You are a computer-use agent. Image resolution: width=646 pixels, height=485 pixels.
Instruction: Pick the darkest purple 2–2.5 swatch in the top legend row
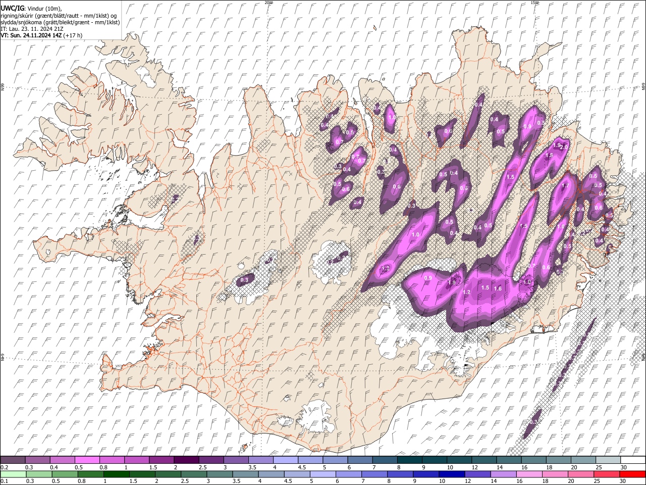click(x=186, y=460)
